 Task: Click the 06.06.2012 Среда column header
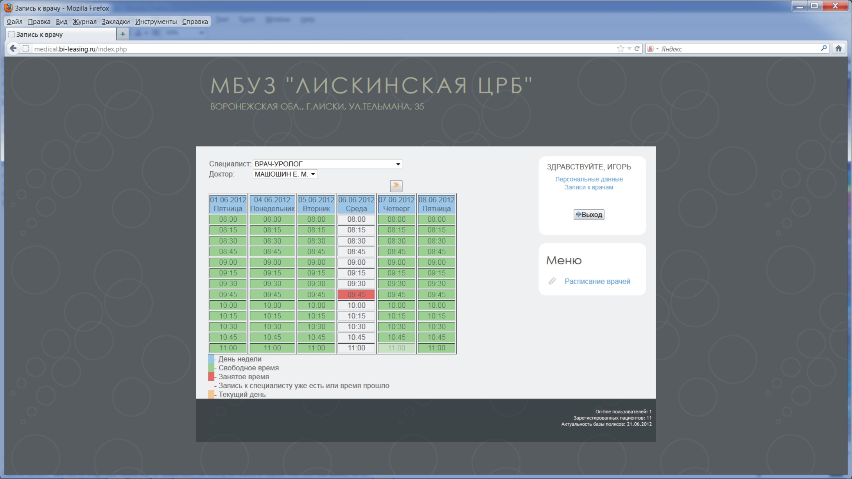coord(356,204)
